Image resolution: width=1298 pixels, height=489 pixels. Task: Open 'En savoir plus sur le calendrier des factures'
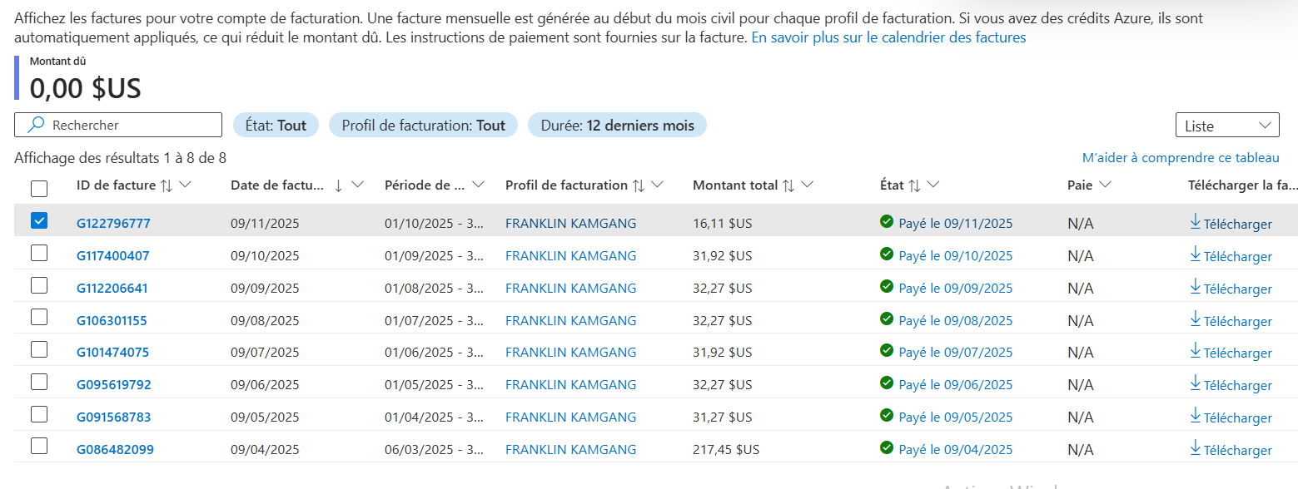888,37
